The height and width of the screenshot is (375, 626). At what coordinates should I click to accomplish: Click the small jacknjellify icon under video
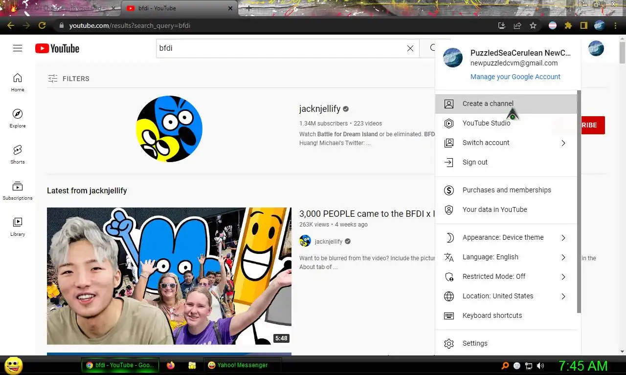coord(305,241)
